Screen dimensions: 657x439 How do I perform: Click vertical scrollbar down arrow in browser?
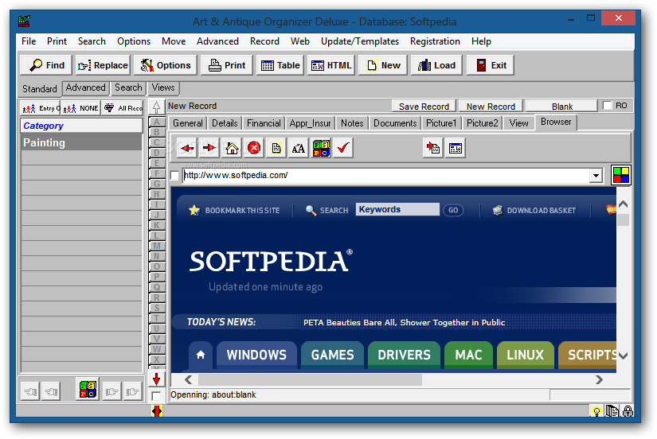tap(623, 355)
